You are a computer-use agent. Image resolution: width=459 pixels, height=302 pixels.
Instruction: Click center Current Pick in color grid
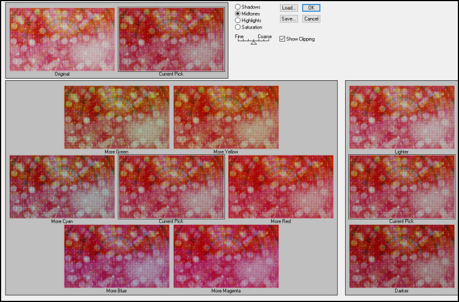coord(171,187)
